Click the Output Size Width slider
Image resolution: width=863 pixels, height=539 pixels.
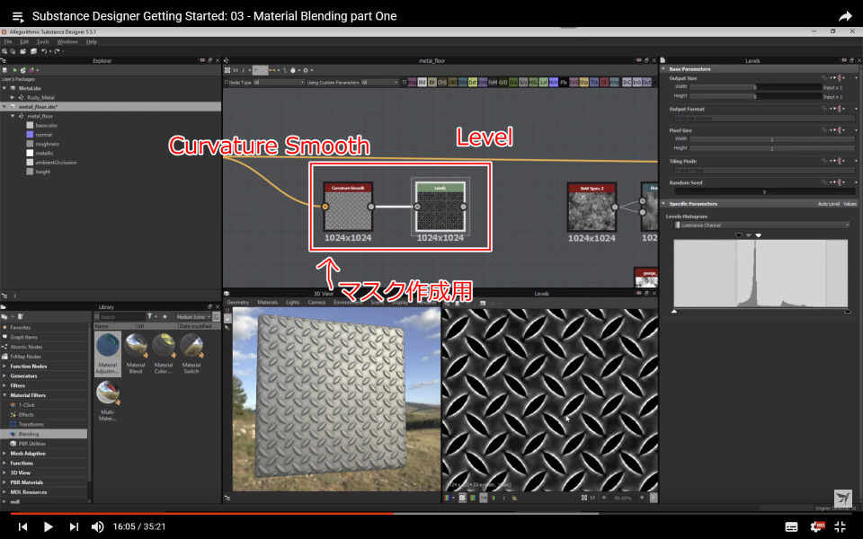click(756, 87)
